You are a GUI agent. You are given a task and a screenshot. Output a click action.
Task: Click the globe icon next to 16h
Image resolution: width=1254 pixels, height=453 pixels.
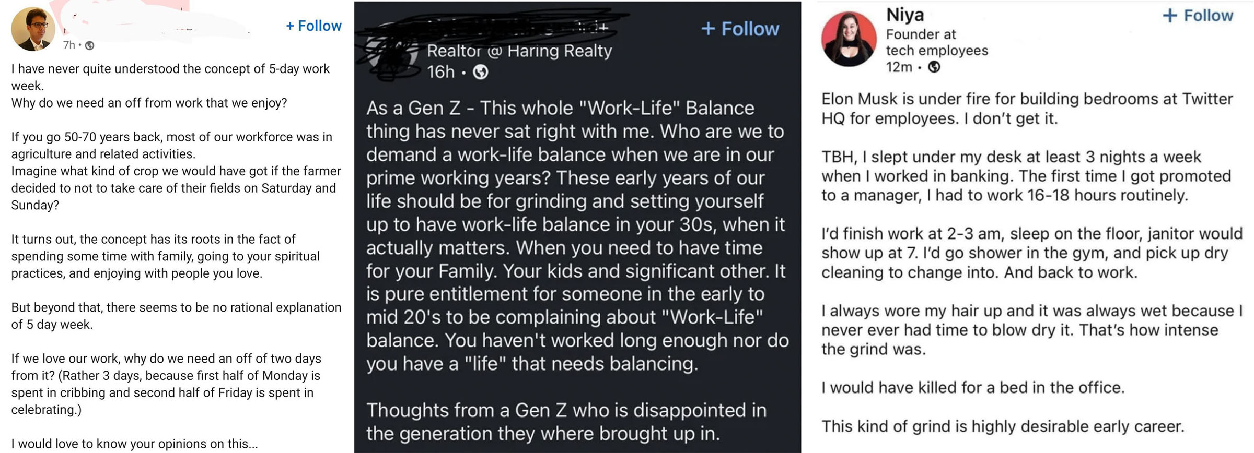[480, 72]
